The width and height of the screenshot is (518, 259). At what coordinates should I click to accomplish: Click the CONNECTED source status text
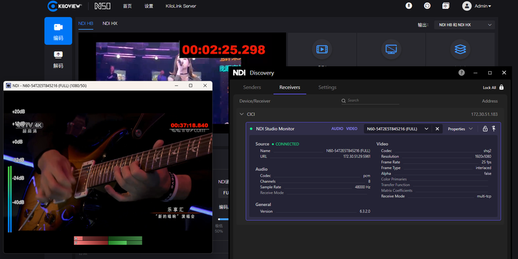[x=287, y=144]
